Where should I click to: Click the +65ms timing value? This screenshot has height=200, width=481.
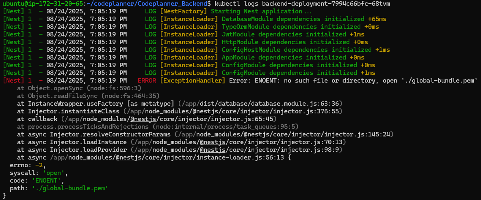click(377, 19)
